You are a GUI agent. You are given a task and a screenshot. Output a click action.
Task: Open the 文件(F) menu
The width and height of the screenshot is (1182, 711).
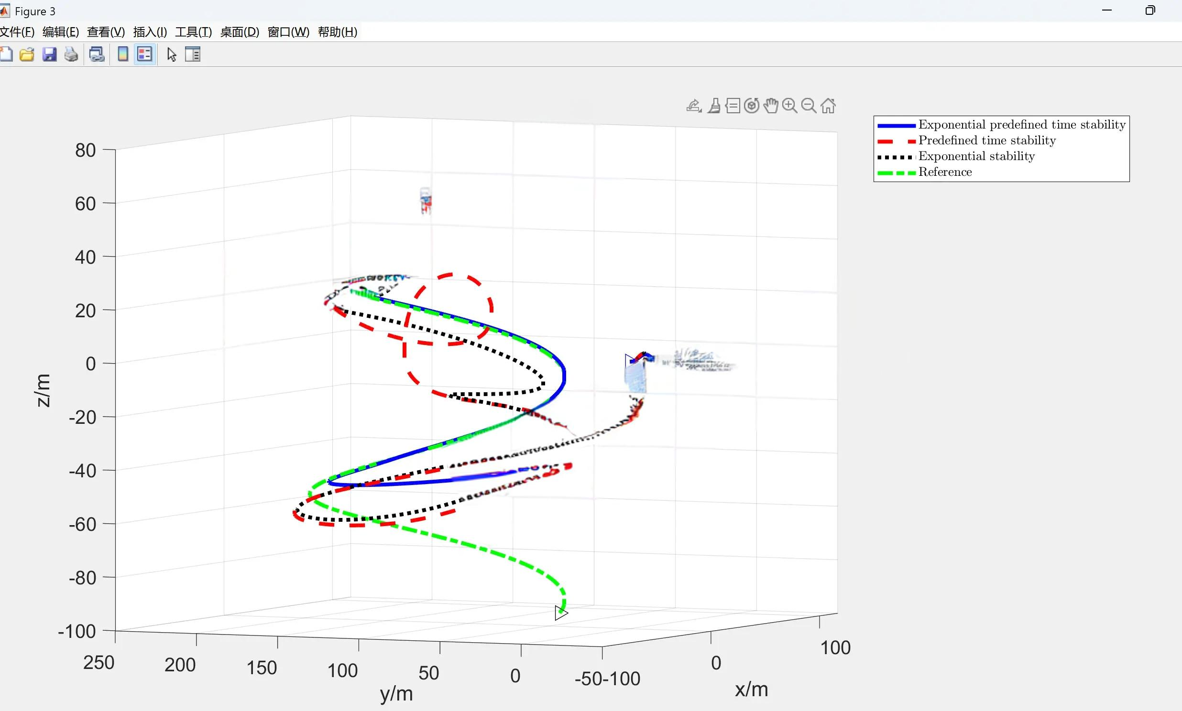17,32
